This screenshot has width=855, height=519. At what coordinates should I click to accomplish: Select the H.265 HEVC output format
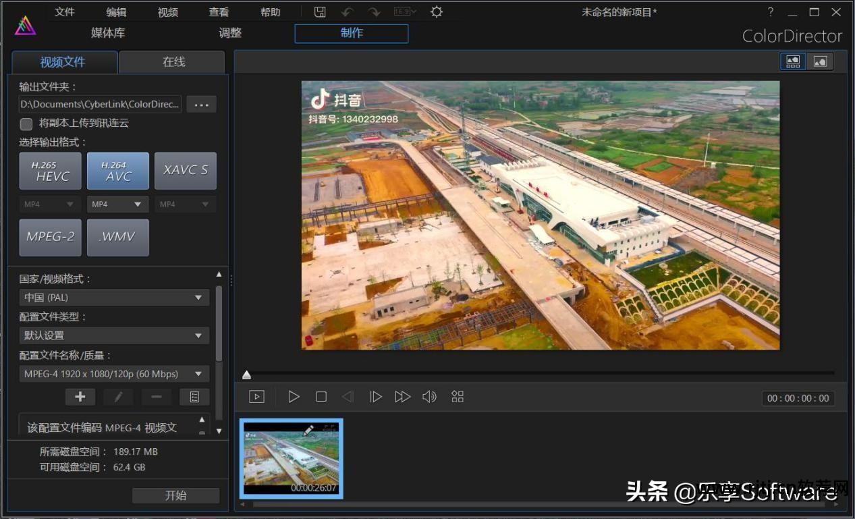tap(51, 171)
